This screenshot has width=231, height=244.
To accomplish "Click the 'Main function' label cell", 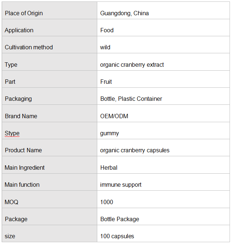I will click(50, 182).
